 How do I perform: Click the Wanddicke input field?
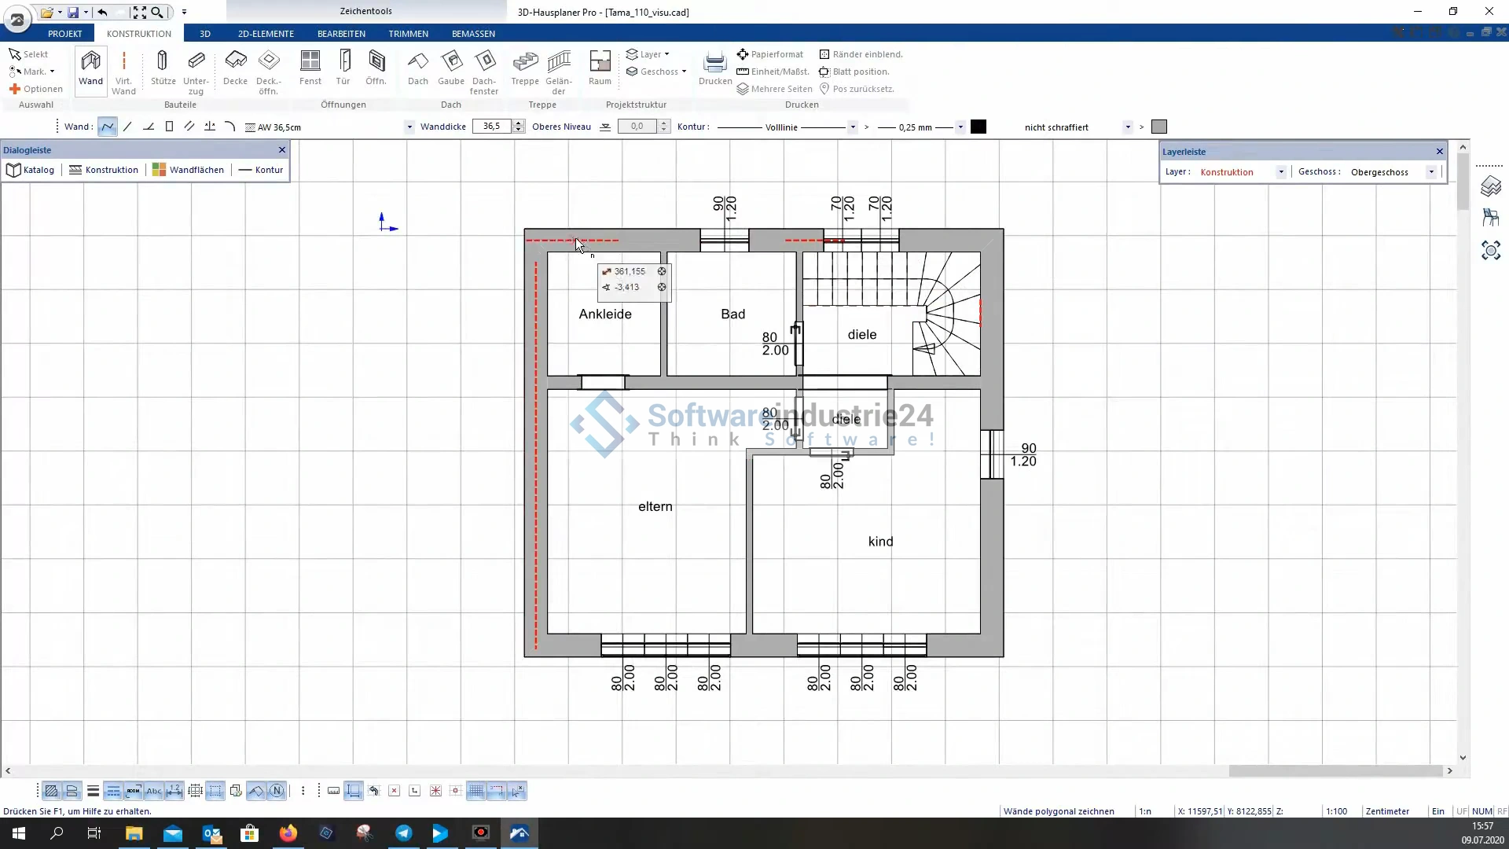pyautogui.click(x=492, y=127)
